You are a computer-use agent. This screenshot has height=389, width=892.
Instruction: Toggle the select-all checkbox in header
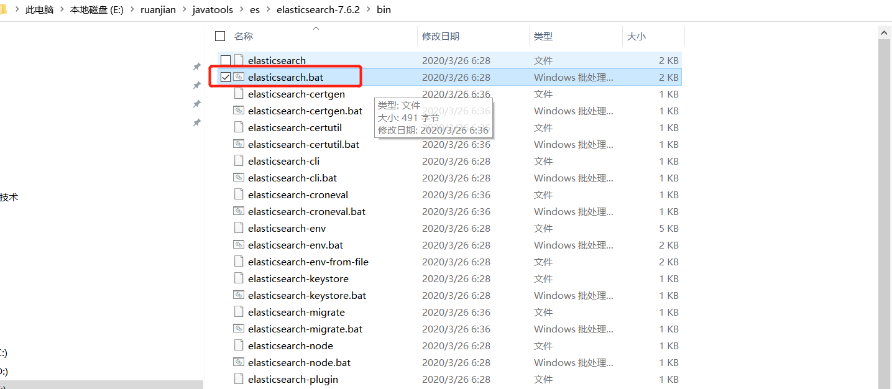coord(219,36)
